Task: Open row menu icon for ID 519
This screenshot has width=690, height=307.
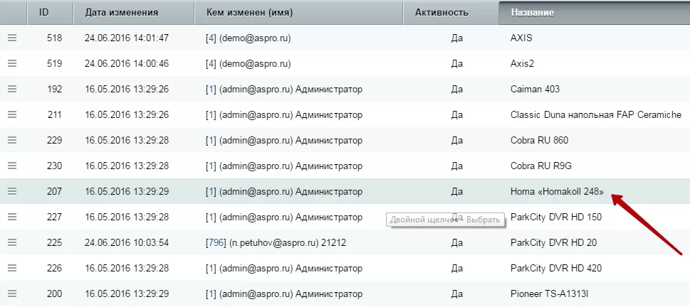Action: pos(12,64)
